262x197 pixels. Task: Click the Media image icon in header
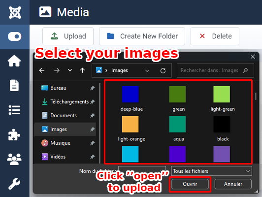(x=45, y=12)
